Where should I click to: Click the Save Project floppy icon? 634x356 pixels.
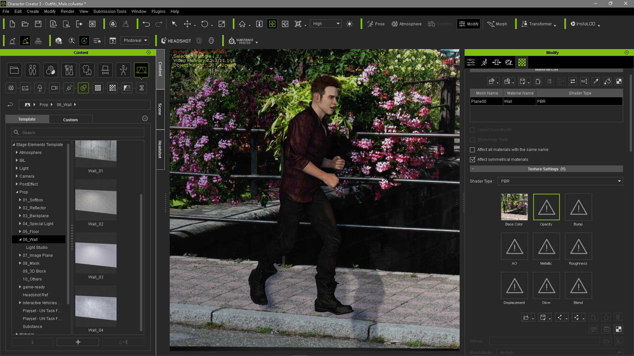point(38,24)
